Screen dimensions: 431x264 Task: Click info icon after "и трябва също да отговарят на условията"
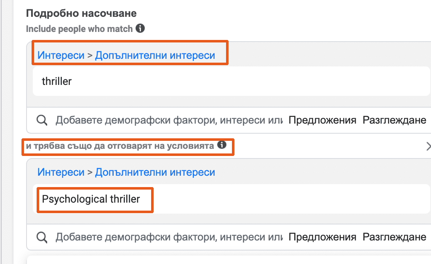click(x=222, y=145)
